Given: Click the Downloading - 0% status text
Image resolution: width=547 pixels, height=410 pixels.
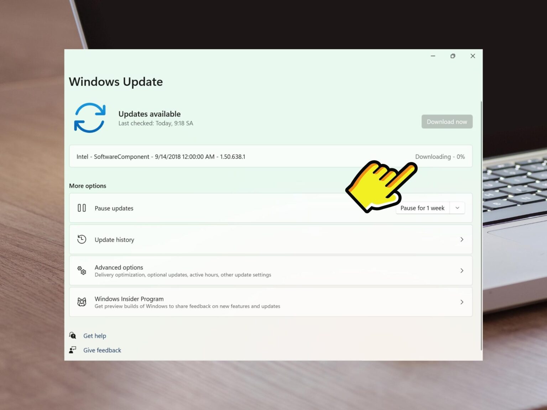Looking at the screenshot, I should (x=440, y=157).
